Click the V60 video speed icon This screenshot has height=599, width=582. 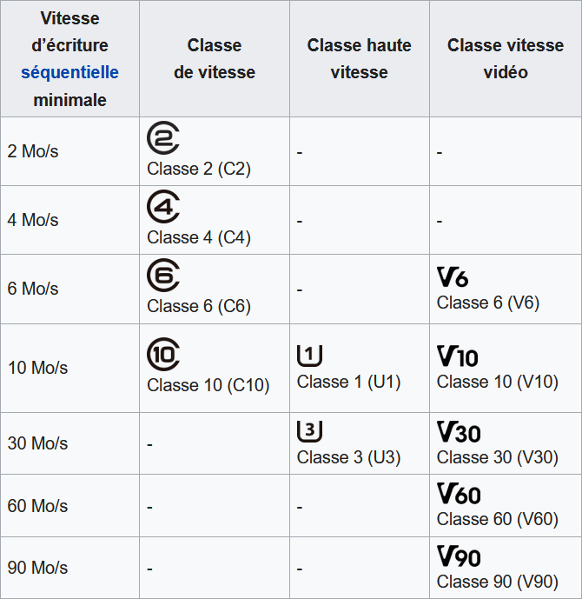pos(459,494)
